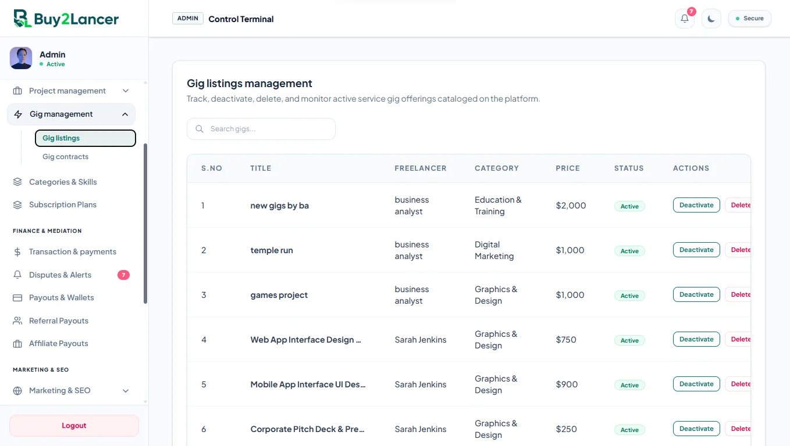Deactivate the Mobile App Interface UI gig

point(696,384)
